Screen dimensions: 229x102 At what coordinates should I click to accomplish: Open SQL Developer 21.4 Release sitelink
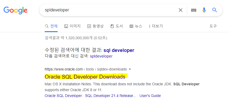pos(111,96)
